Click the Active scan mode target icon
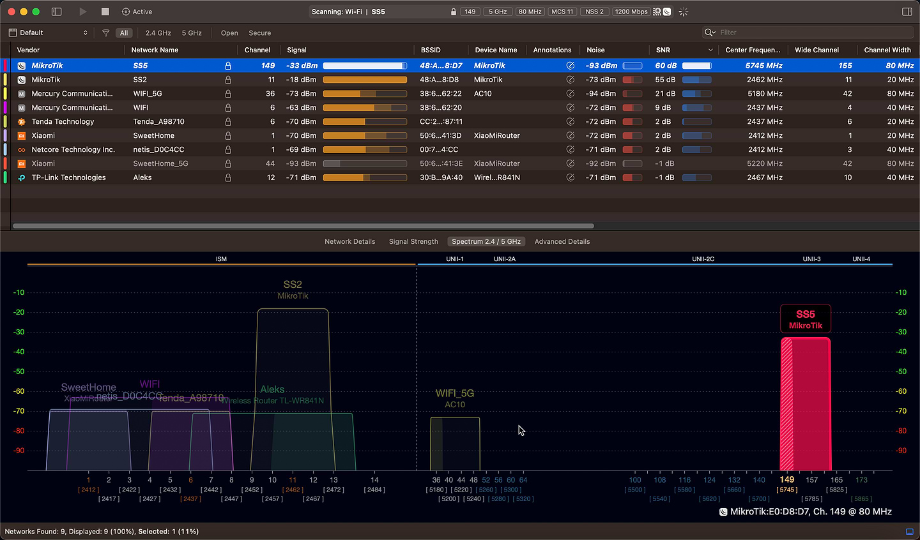Screen dimensions: 920x540 click(126, 11)
